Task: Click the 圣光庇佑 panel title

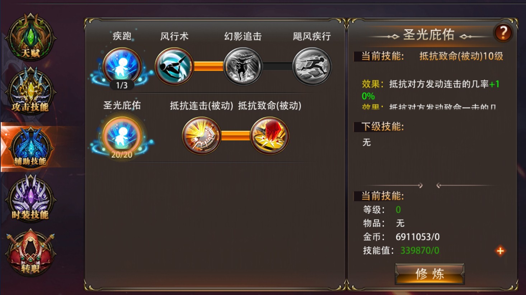Action: 429,35
